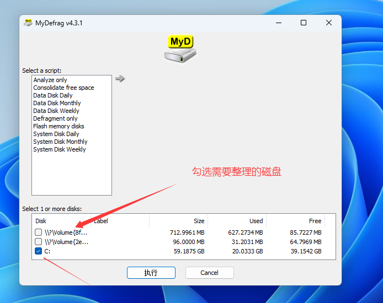Sort by the Free column header

pyautogui.click(x=296, y=221)
